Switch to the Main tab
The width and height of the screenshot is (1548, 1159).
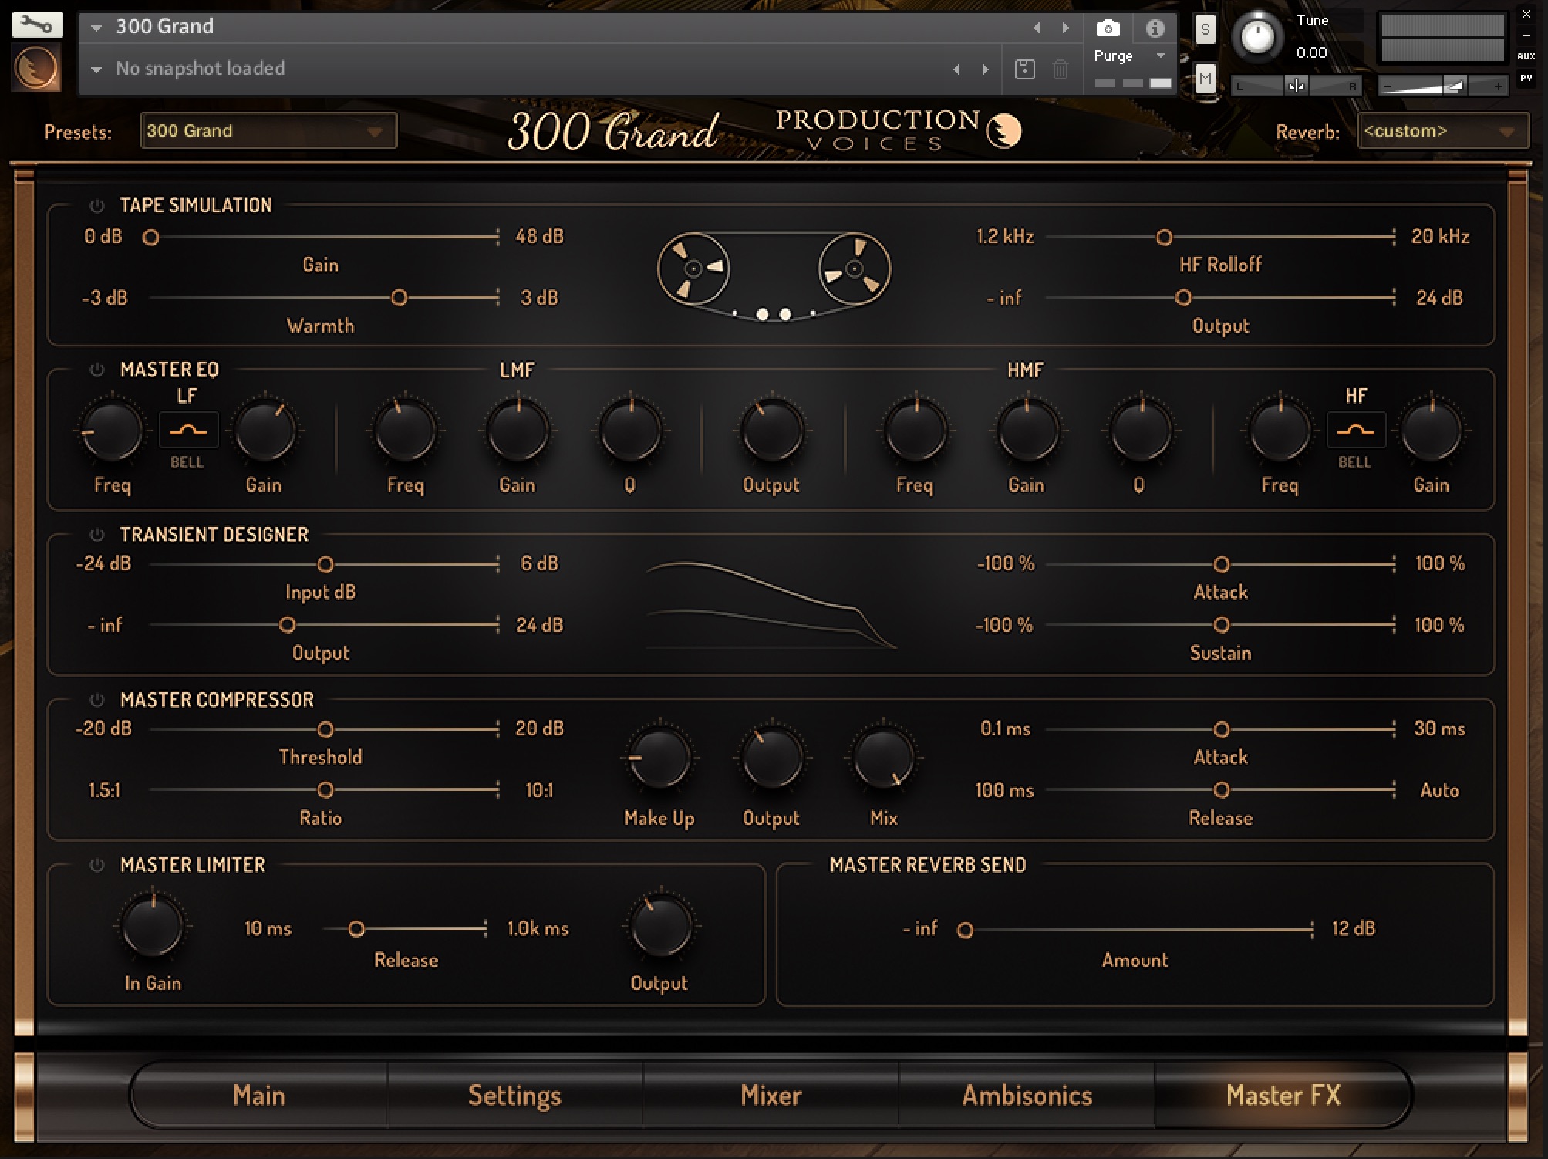point(259,1096)
